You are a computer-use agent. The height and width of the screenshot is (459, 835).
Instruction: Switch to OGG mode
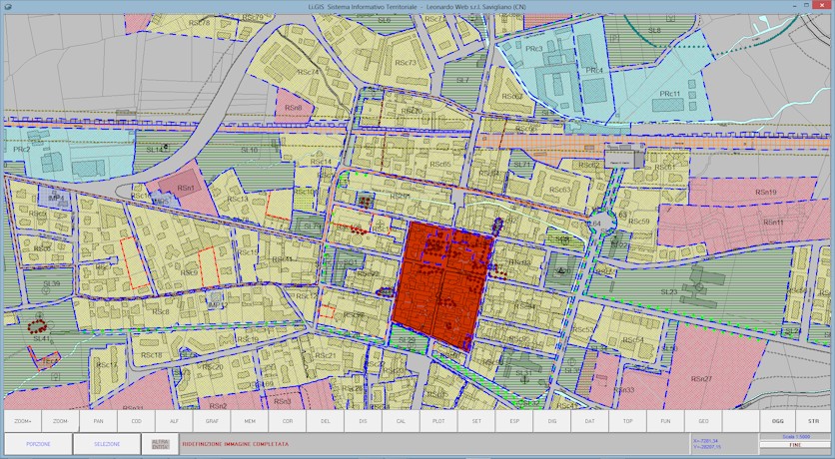tap(778, 422)
